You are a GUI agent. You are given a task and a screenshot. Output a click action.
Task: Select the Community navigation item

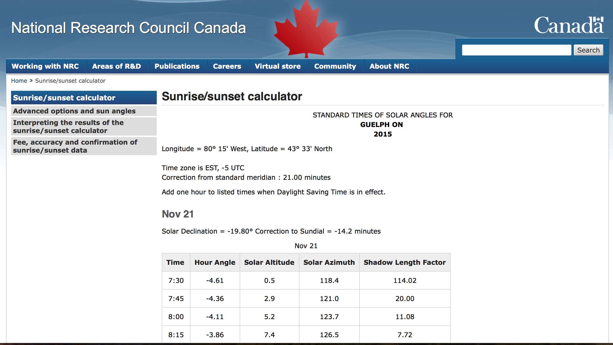[335, 66]
